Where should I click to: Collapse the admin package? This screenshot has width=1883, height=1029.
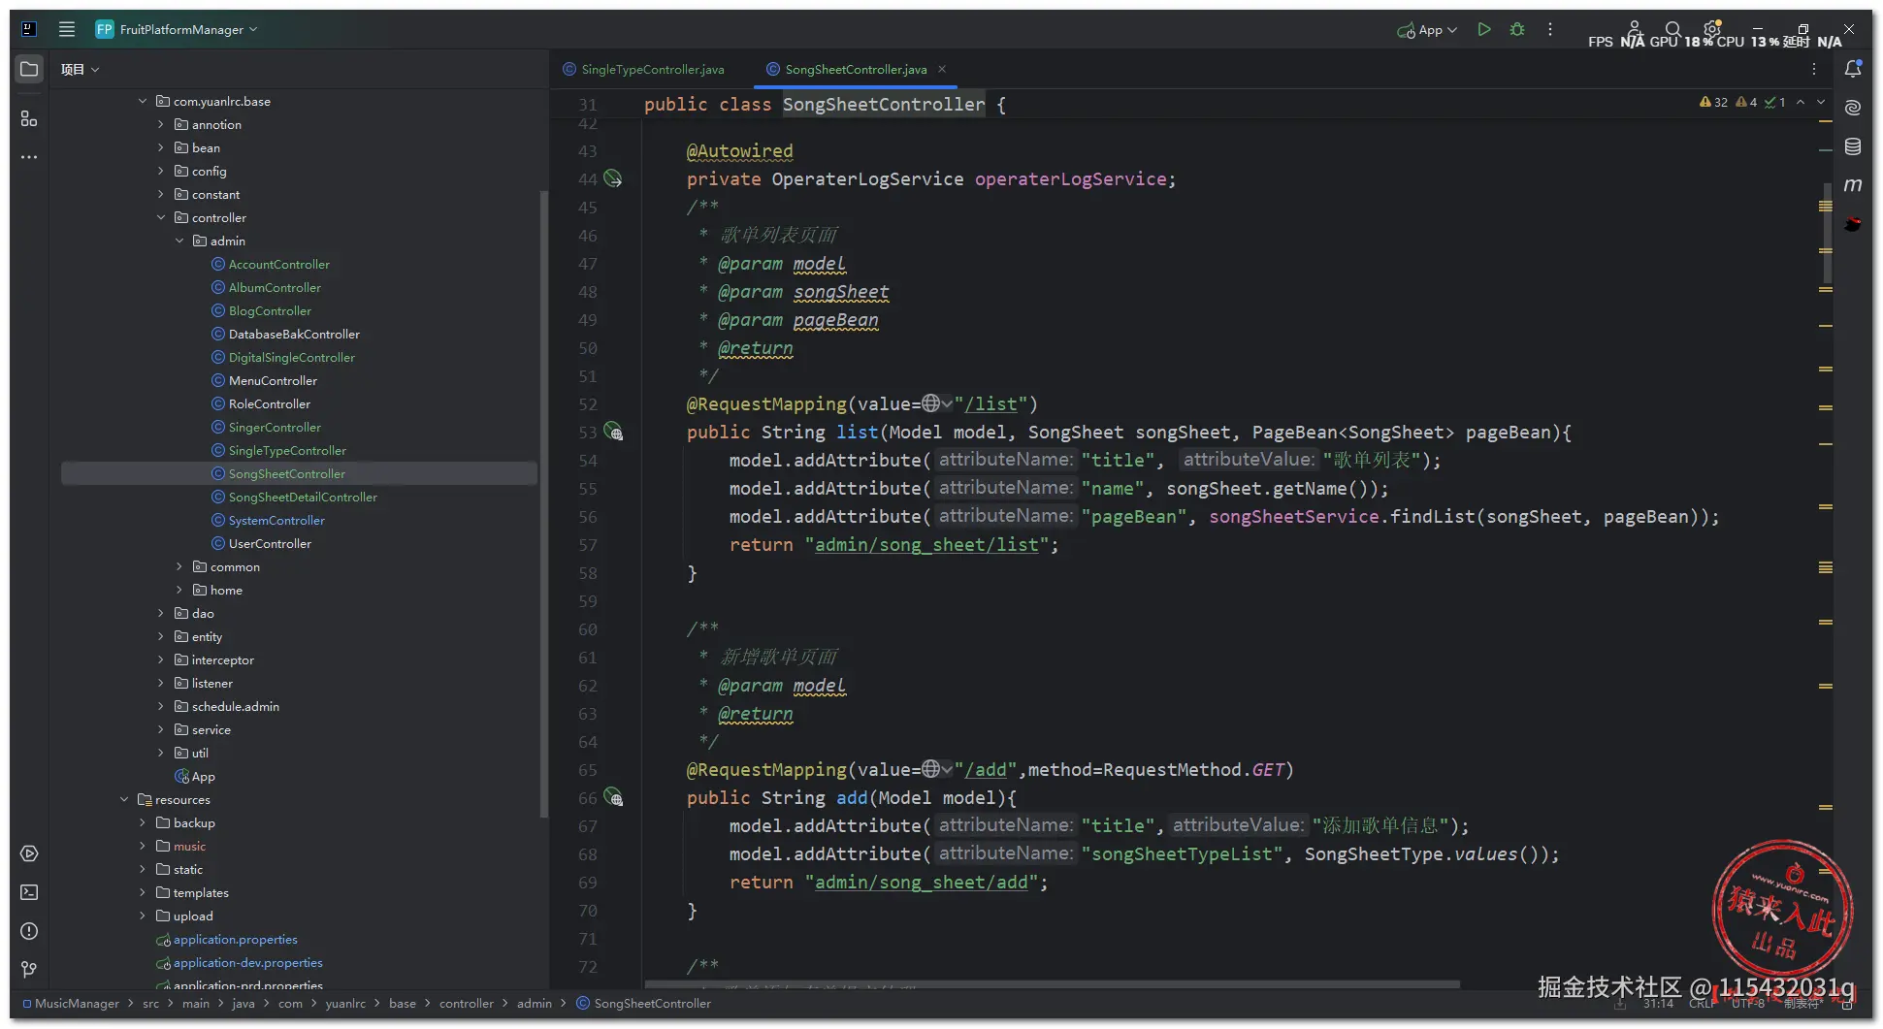pos(179,241)
